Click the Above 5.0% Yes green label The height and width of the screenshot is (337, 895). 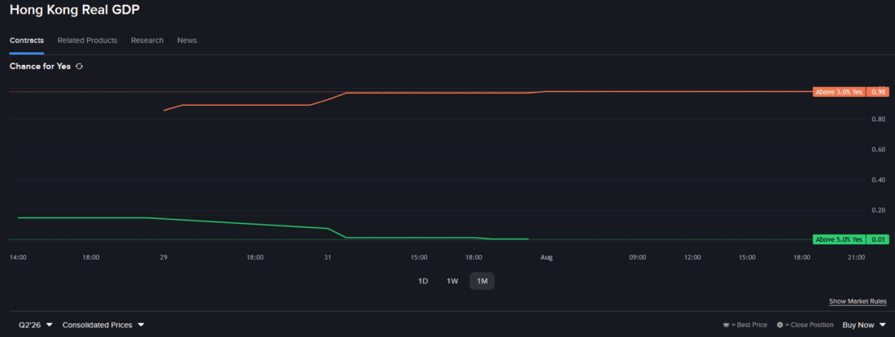(x=839, y=239)
